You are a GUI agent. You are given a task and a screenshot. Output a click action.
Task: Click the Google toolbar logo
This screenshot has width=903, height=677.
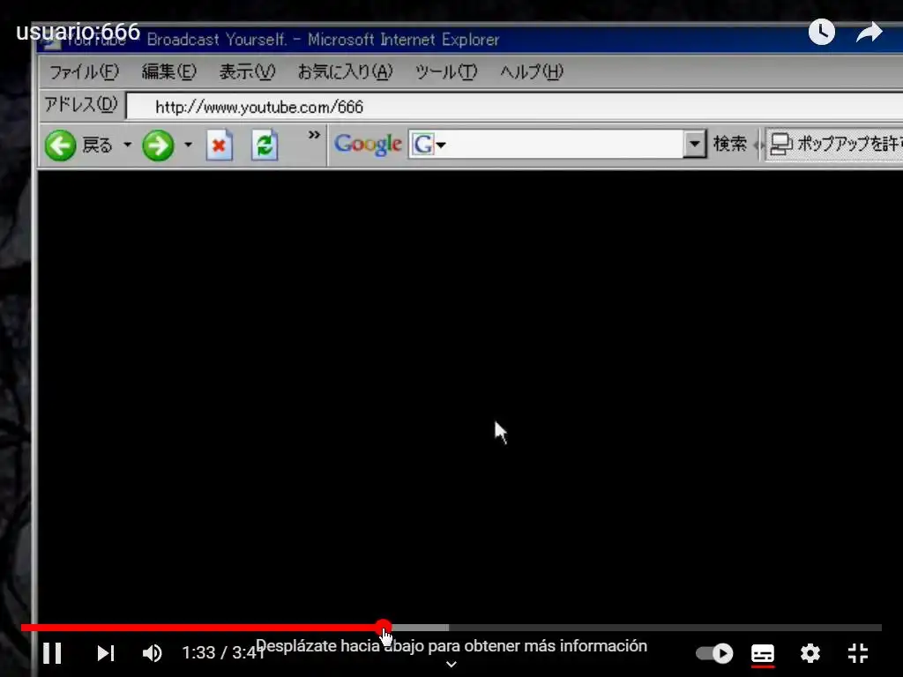(x=368, y=144)
